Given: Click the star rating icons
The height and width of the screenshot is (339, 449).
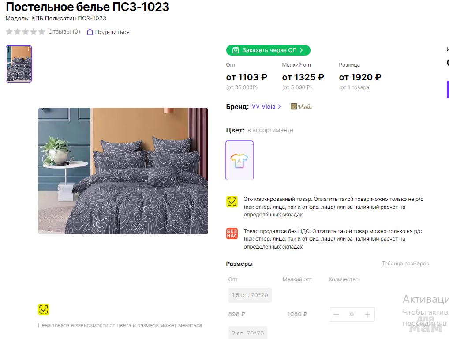Looking at the screenshot, I should point(25,32).
